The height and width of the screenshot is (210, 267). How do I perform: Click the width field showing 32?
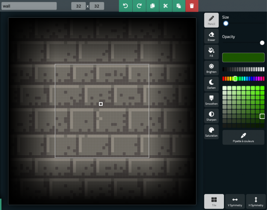78,6
